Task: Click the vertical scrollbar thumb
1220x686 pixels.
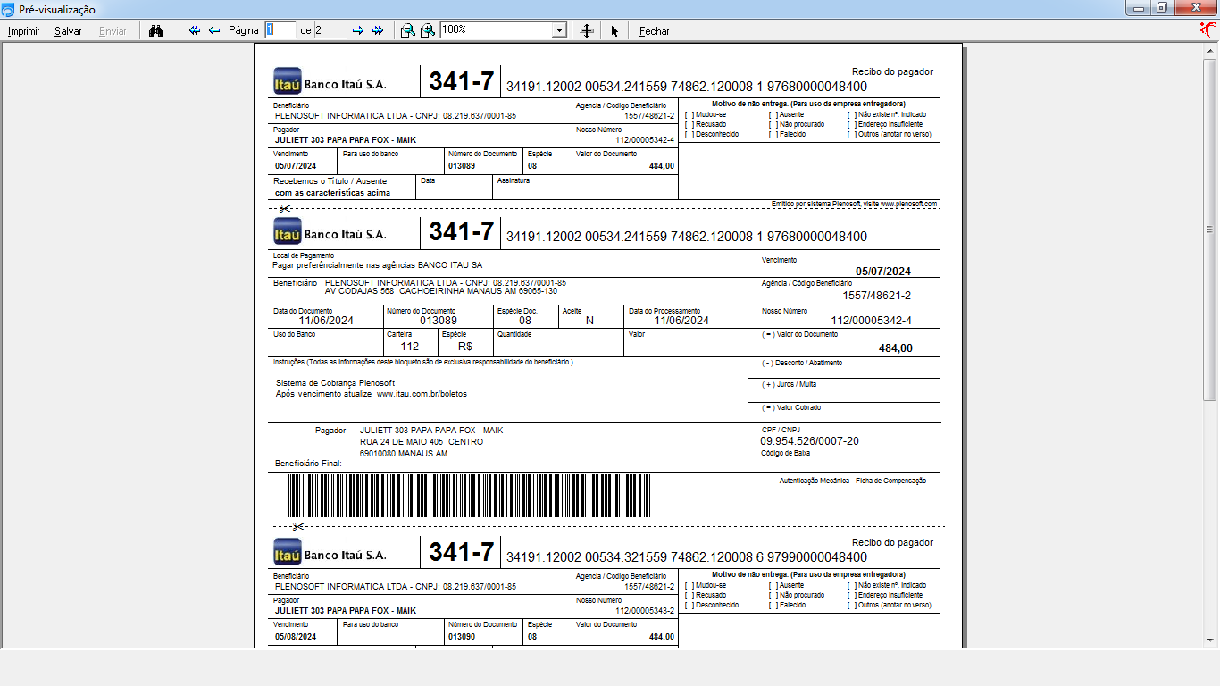Action: pyautogui.click(x=1211, y=229)
